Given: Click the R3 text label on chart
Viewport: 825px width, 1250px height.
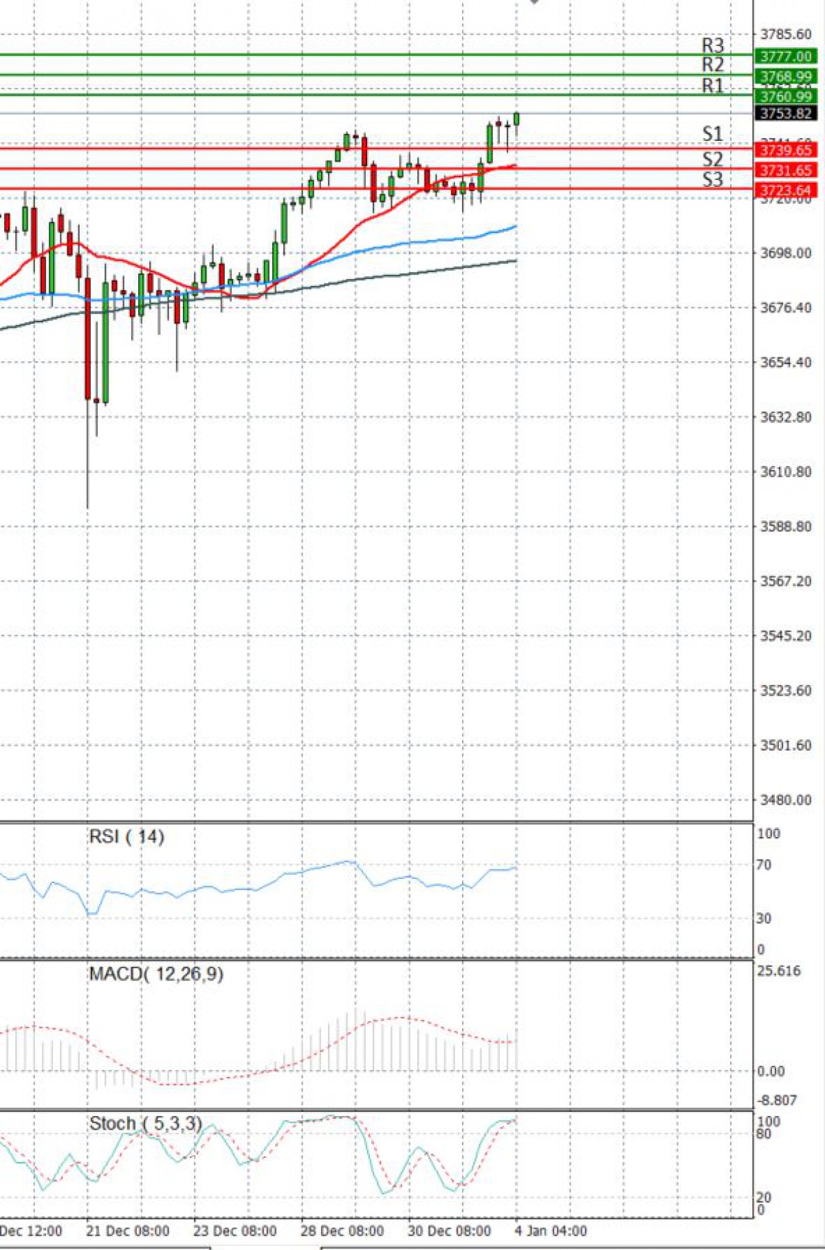Looking at the screenshot, I should [712, 45].
